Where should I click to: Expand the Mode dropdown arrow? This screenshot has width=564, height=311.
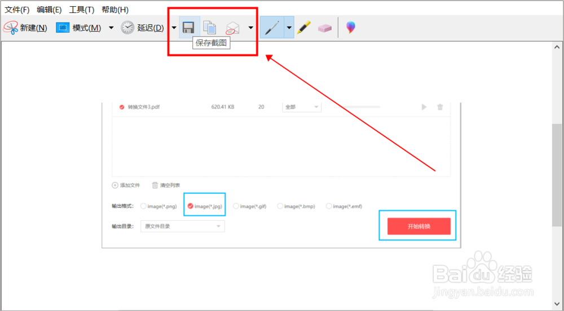coord(111,28)
